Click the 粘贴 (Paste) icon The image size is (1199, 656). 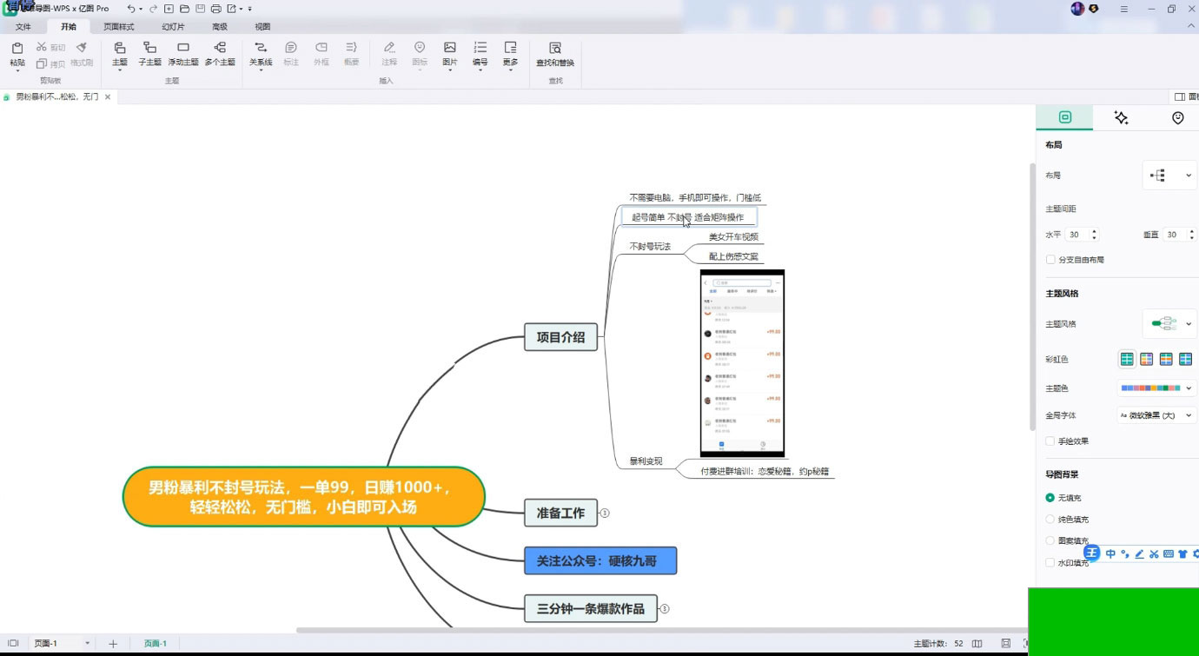click(x=17, y=49)
